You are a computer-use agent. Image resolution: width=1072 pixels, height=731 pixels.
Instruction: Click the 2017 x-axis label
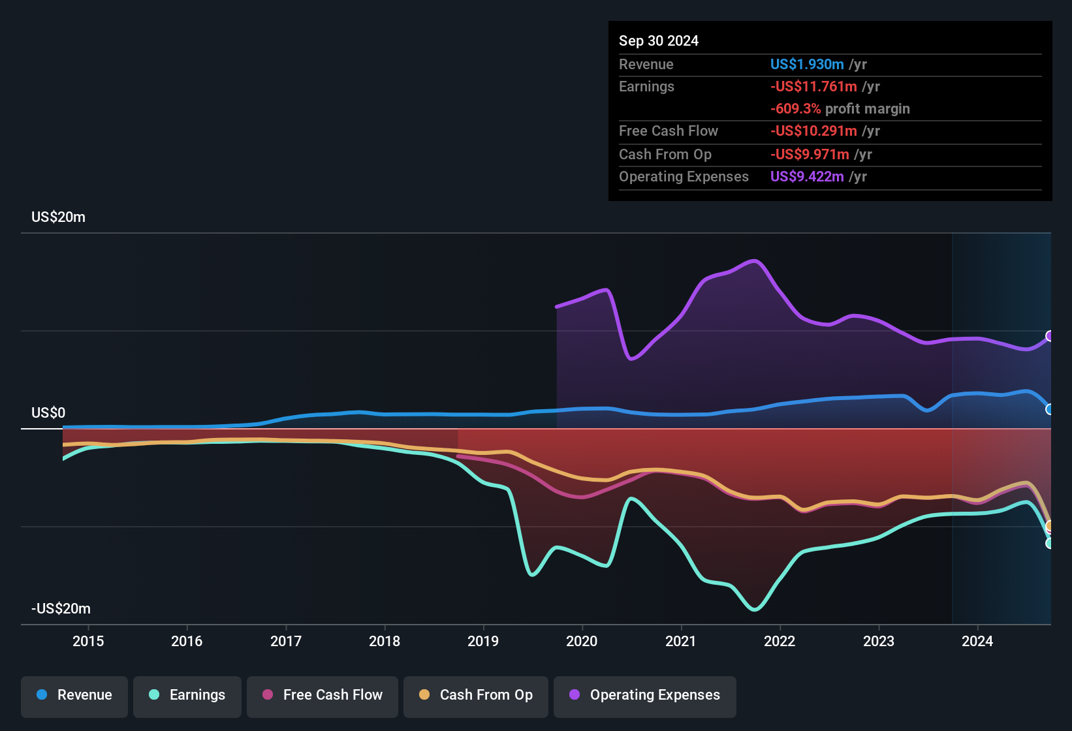click(286, 641)
